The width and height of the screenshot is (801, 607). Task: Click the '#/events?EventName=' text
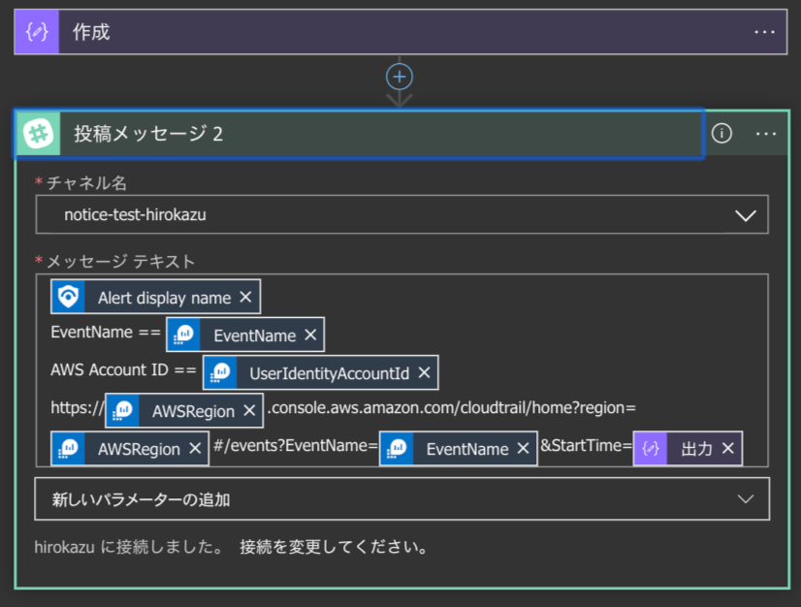click(295, 445)
